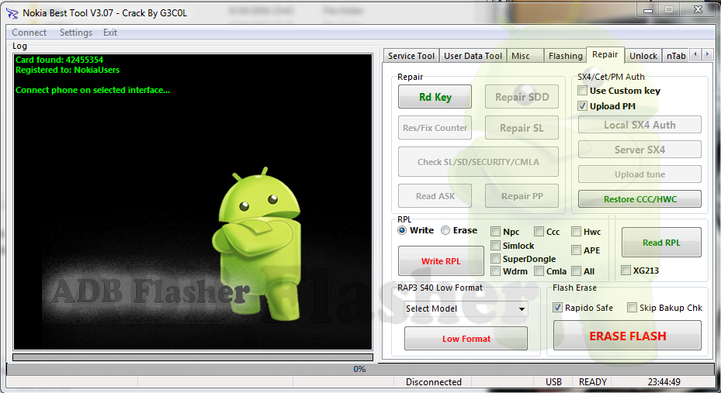Select the Erase radio button
Image resolution: width=721 pixels, height=393 pixels.
445,230
